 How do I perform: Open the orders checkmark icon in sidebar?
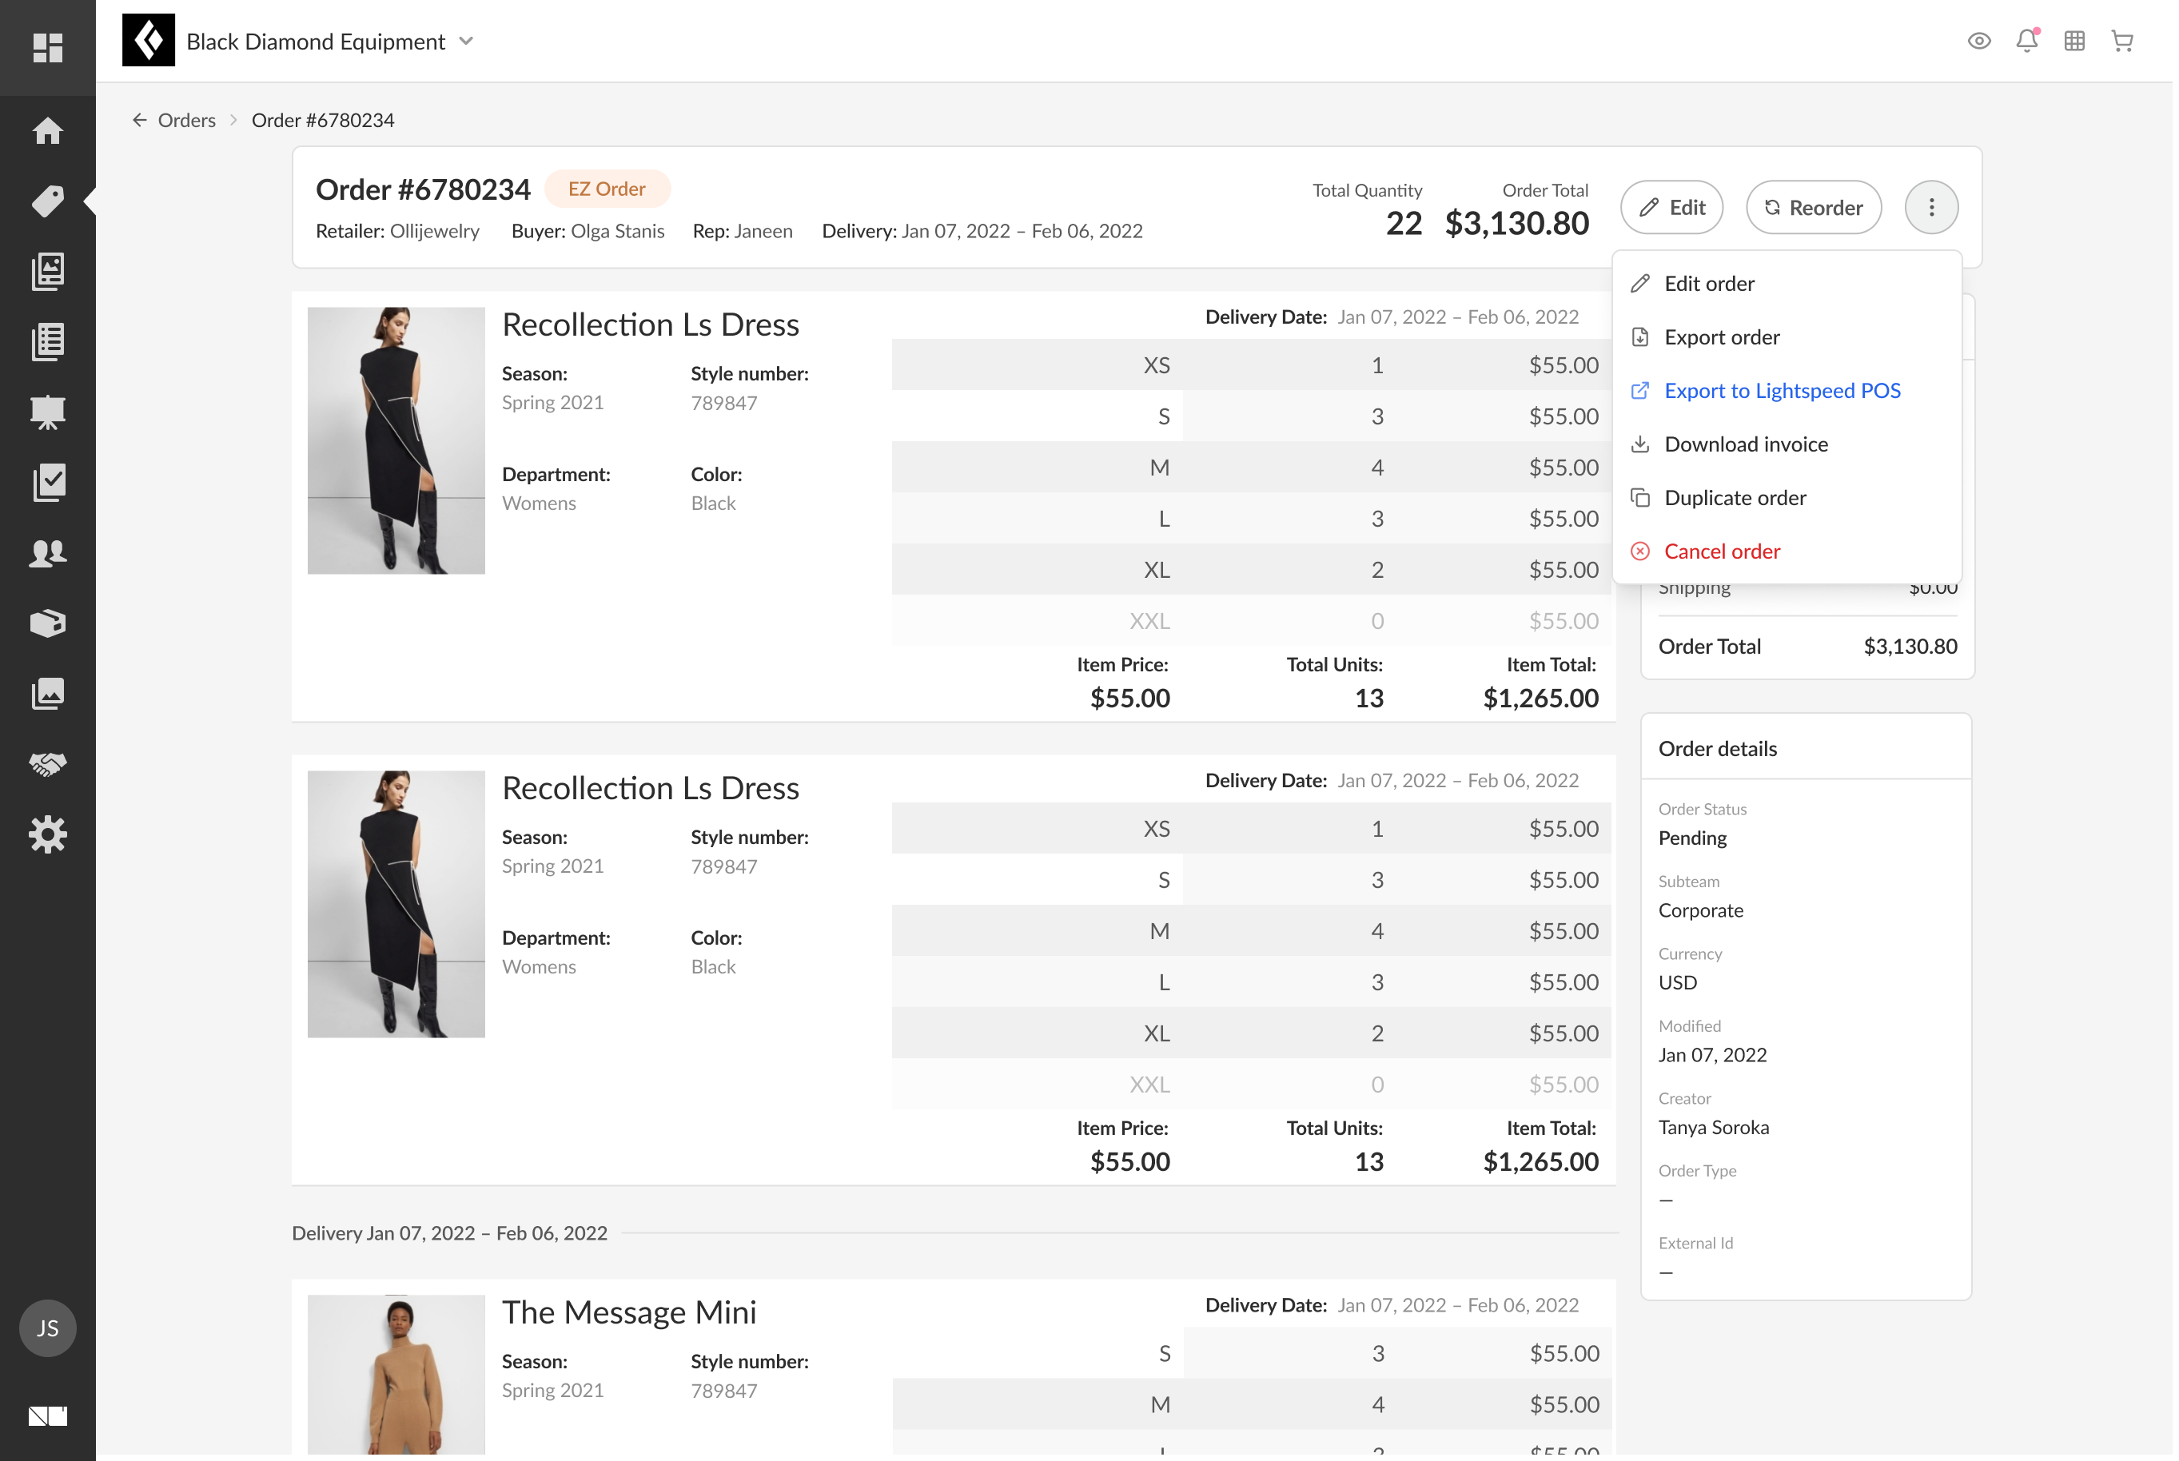click(x=47, y=483)
